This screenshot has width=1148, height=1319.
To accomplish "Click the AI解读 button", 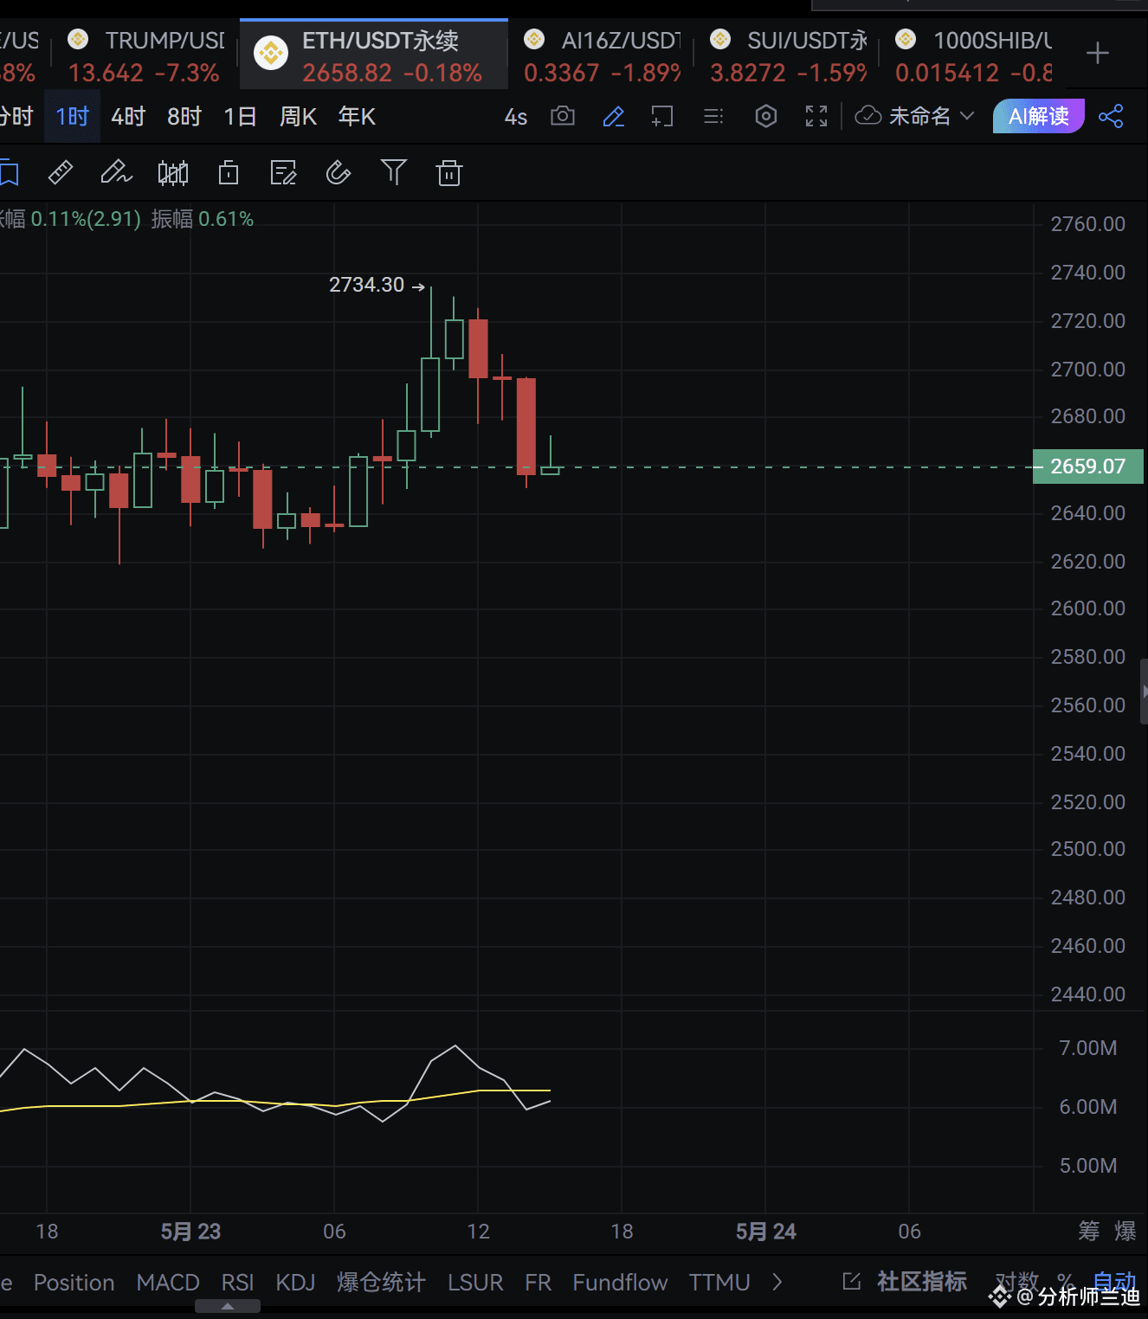I will click(x=1038, y=116).
